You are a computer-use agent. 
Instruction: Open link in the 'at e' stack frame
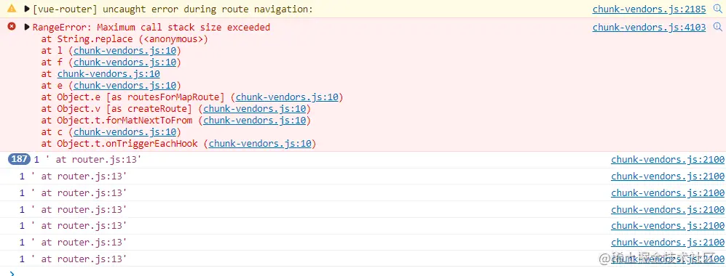125,86
